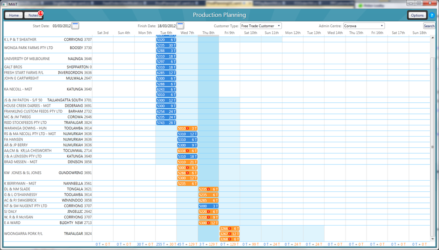Click the vertical scrollbar thumb
The width and height of the screenshot is (439, 250).
(433, 146)
